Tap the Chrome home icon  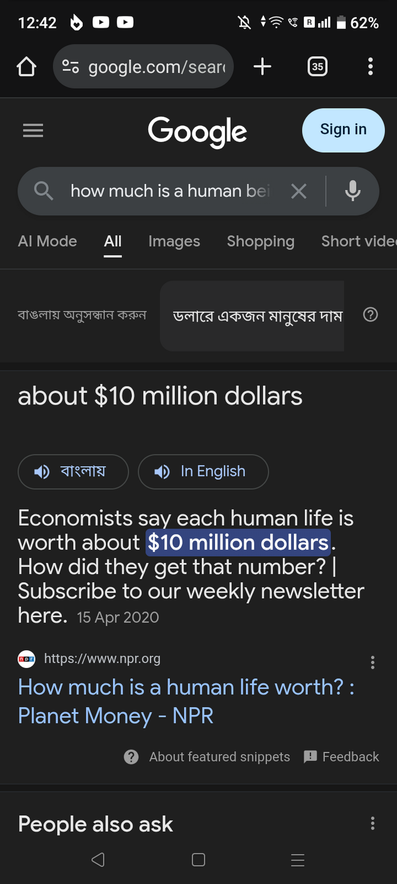point(26,67)
